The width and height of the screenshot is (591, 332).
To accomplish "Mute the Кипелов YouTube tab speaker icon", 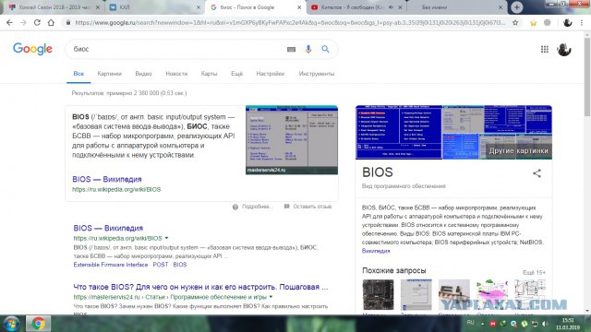I will pyautogui.click(x=391, y=7).
